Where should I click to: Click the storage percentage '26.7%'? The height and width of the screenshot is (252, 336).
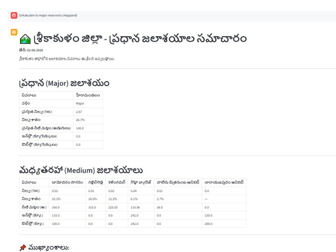pos(80,120)
